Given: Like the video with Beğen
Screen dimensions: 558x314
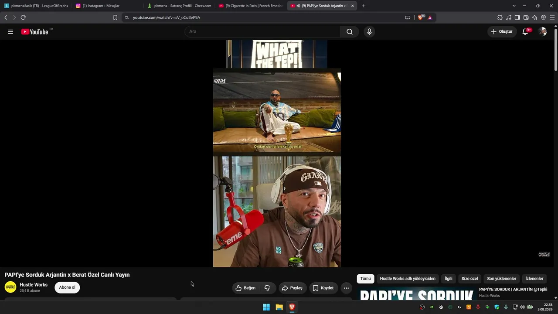Looking at the screenshot, I should [x=246, y=288].
